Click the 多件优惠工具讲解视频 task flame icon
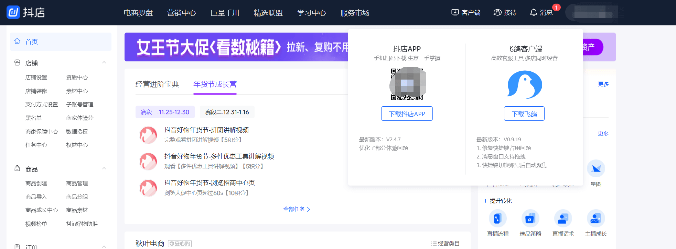 148,161
